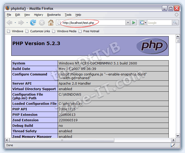
Task: Click the PHP Version 5.2.3 heading
Action: (36, 43)
